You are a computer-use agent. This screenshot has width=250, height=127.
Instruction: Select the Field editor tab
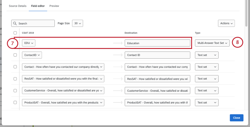tap(38, 6)
